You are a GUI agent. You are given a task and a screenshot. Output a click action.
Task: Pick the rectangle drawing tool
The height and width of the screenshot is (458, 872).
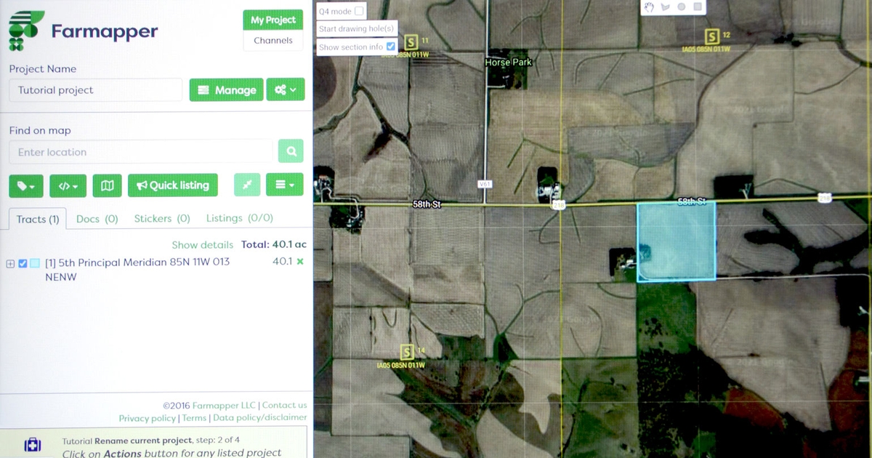pyautogui.click(x=698, y=7)
